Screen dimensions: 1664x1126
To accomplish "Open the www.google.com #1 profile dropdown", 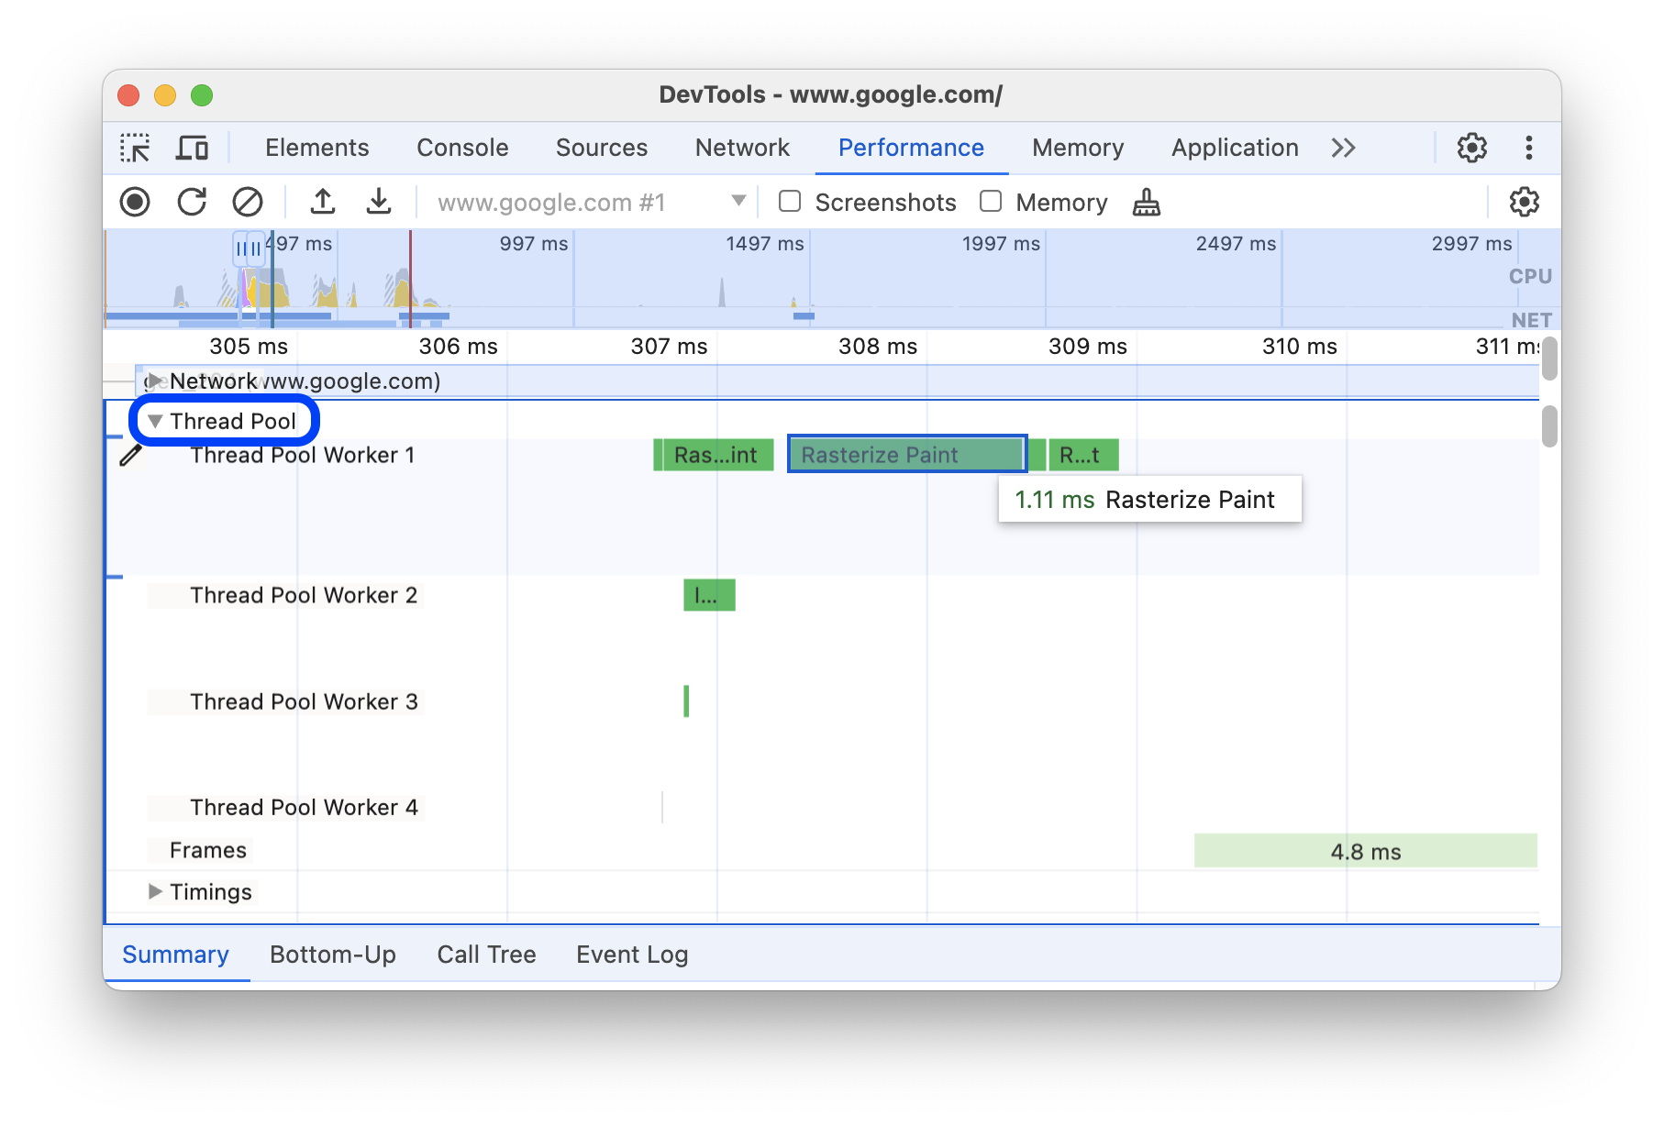I will [737, 202].
